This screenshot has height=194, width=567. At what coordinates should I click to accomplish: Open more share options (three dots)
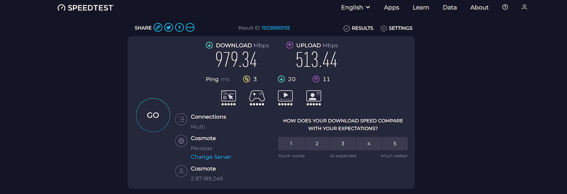(190, 28)
